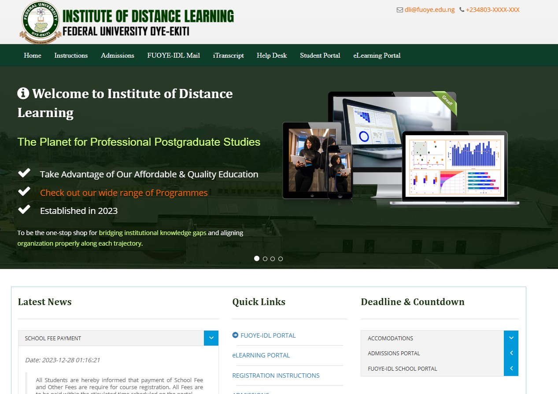Click the envelope icon beside the email address

coord(400,10)
